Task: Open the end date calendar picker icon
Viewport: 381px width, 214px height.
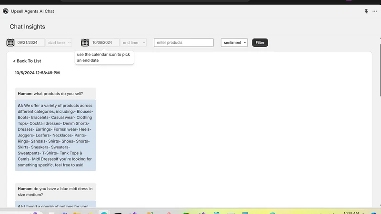Action: [x=85, y=42]
